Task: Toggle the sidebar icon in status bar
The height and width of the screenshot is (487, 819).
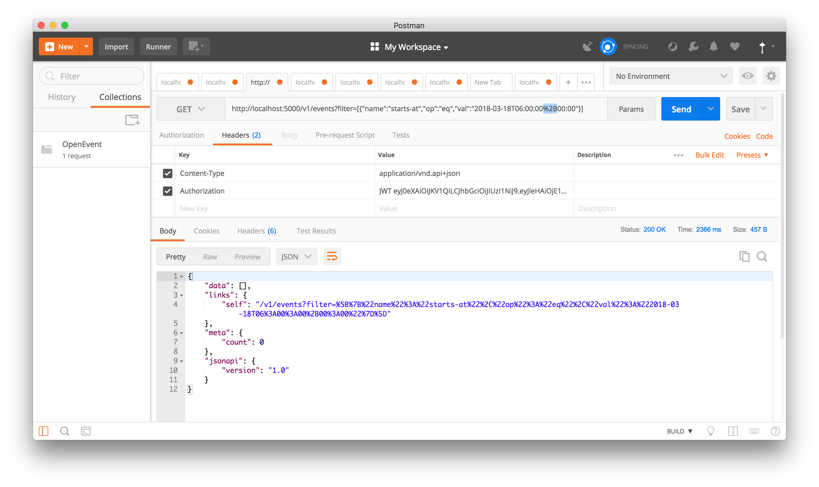Action: coord(44,431)
